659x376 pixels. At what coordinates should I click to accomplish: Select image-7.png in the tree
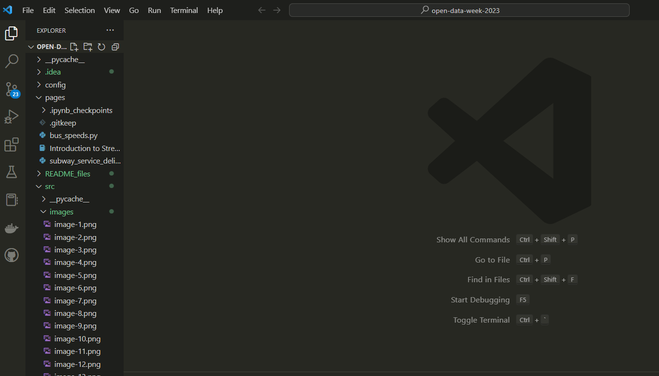75,301
